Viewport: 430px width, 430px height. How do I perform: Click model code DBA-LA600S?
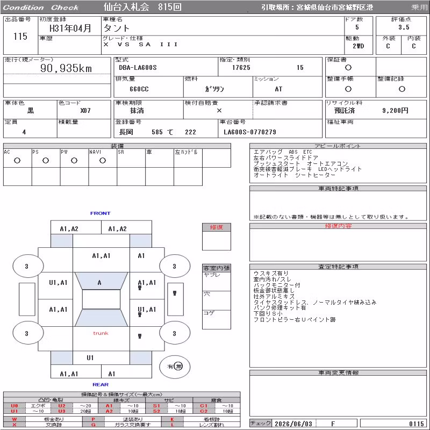pos(138,68)
